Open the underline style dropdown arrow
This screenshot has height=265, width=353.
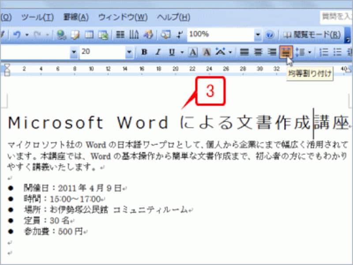(182, 52)
